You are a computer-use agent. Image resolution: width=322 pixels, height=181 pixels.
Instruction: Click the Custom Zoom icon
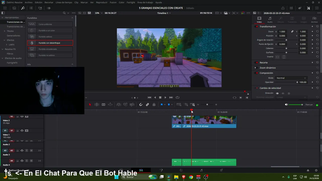click(x=193, y=105)
